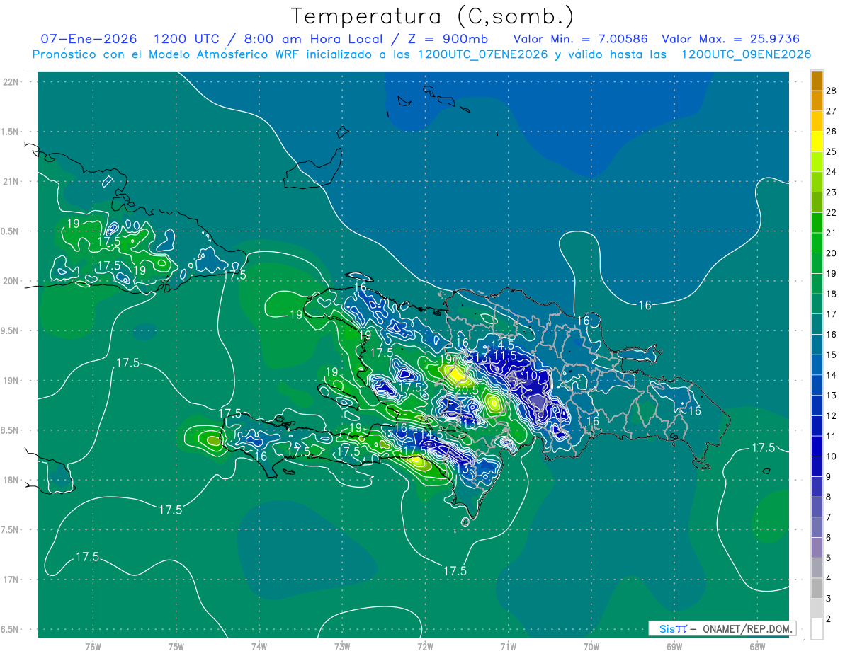Click the 72W longitude axis label
This screenshot has width=850, height=656.
pos(425,646)
